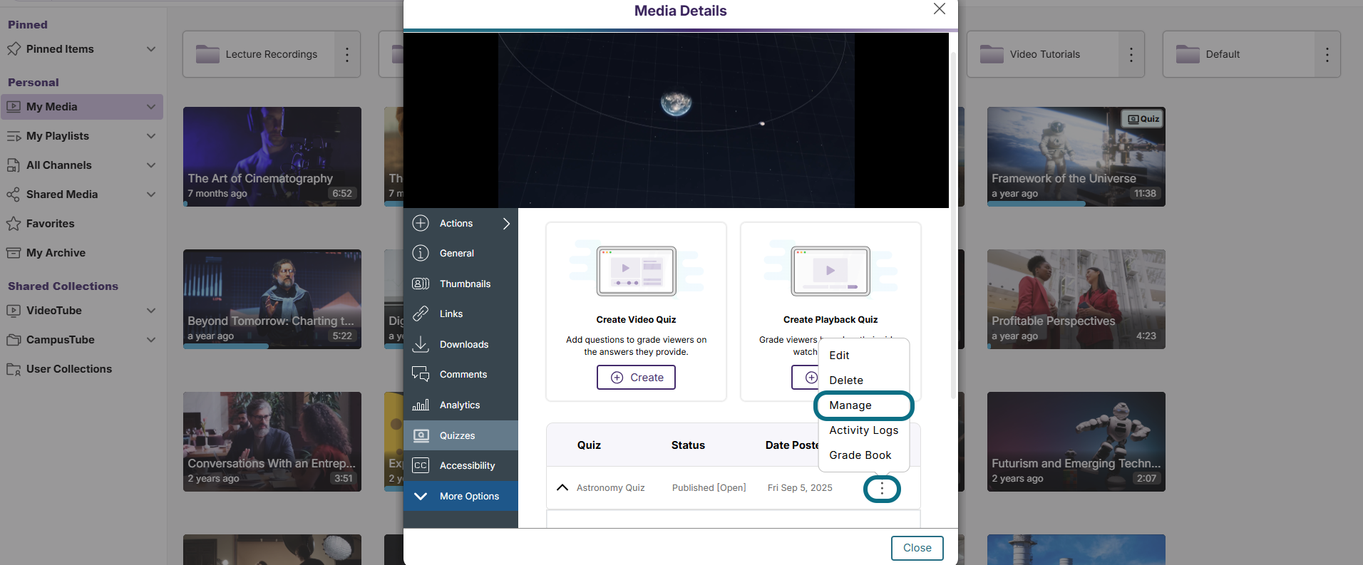The height and width of the screenshot is (565, 1363).
Task: Open The Art of Cinematography video
Action: (272, 157)
